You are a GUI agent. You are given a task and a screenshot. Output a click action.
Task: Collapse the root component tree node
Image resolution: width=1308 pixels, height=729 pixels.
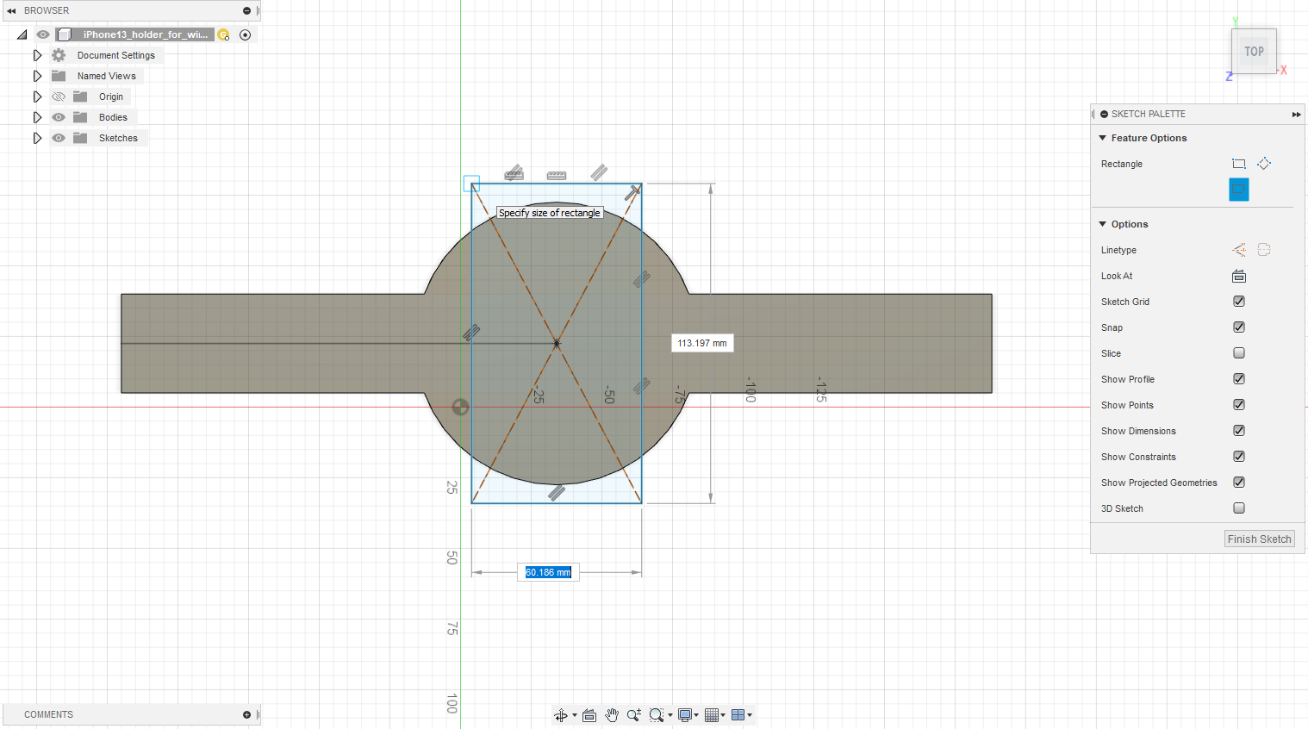tap(22, 34)
